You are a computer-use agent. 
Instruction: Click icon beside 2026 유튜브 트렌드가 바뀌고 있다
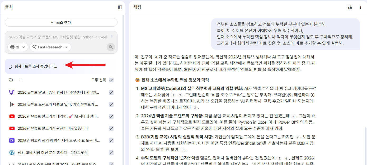coord(12,104)
